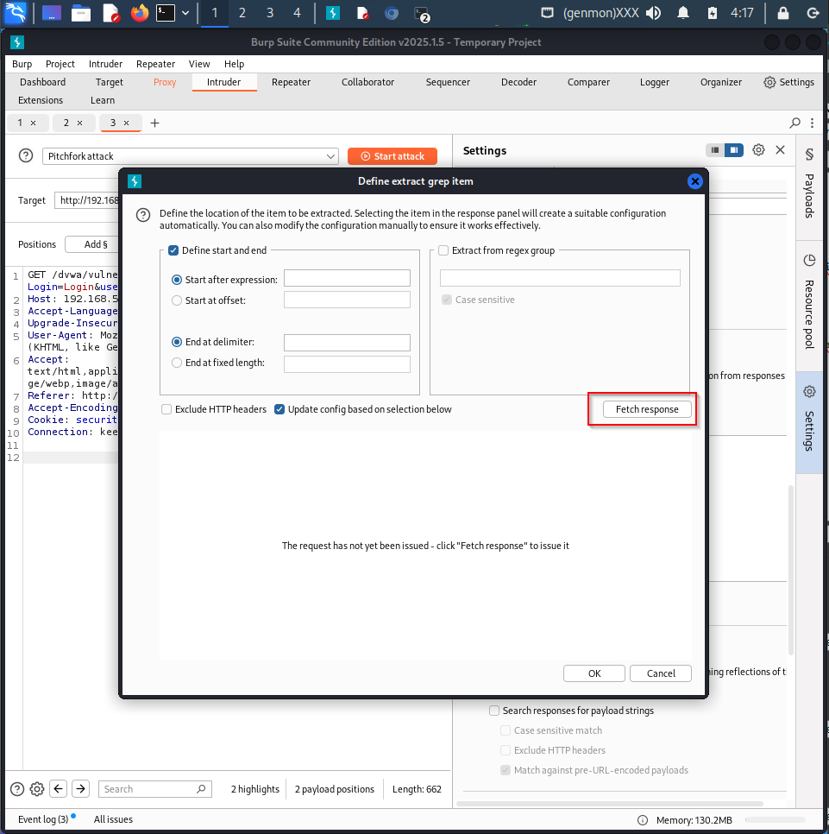Toggle the Exclude HTTP headers checkbox in the dialog
This screenshot has height=834, width=829.
(x=166, y=409)
